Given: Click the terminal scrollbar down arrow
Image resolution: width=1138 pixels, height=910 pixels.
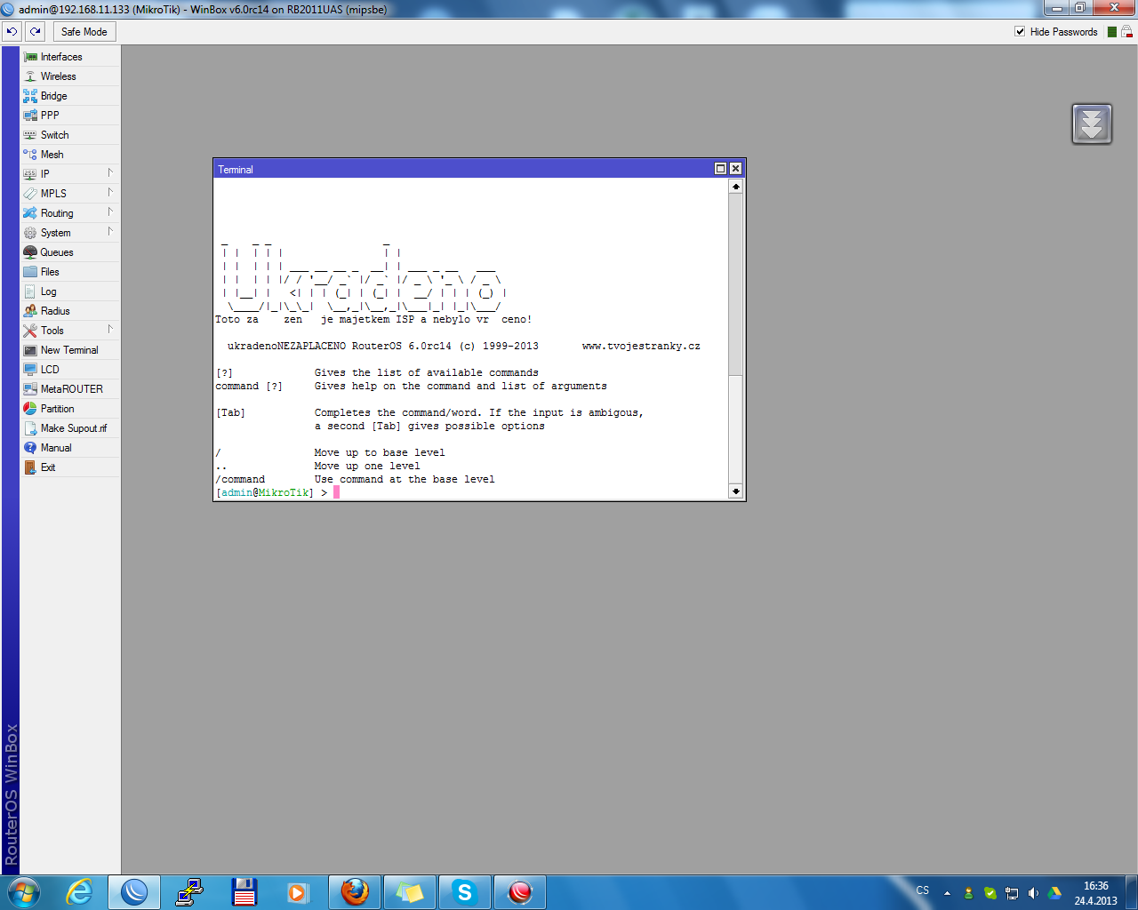Looking at the screenshot, I should tap(735, 491).
